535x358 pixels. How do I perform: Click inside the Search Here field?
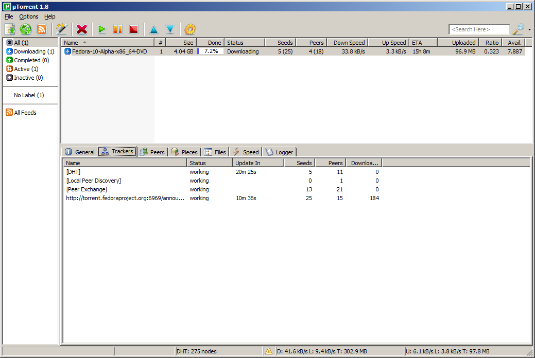[x=479, y=30]
